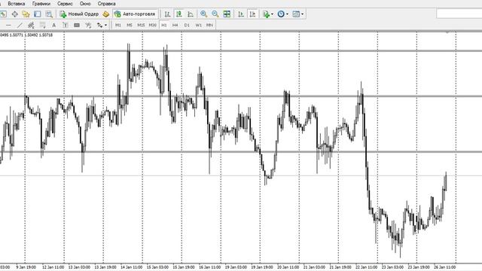This screenshot has width=482, height=271.
Task: Open the Окно menu
Action: 85,4
